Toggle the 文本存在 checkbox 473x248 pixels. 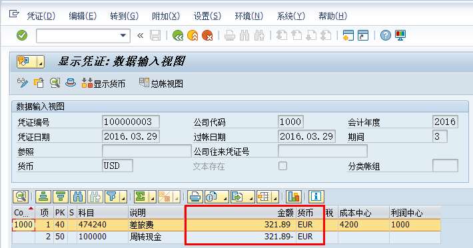point(282,166)
